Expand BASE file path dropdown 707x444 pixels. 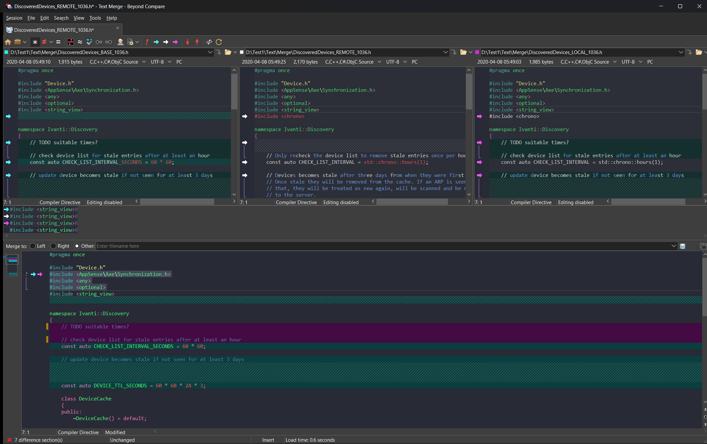(210, 52)
